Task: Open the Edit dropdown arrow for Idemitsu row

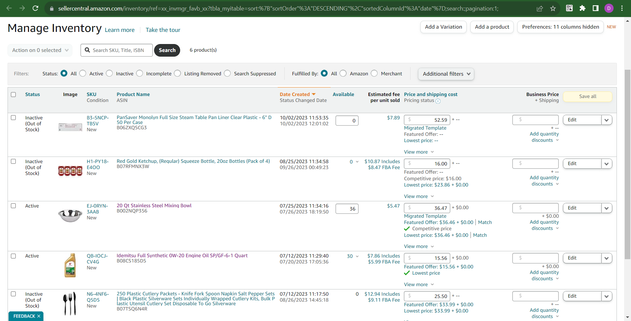Action: click(x=607, y=258)
